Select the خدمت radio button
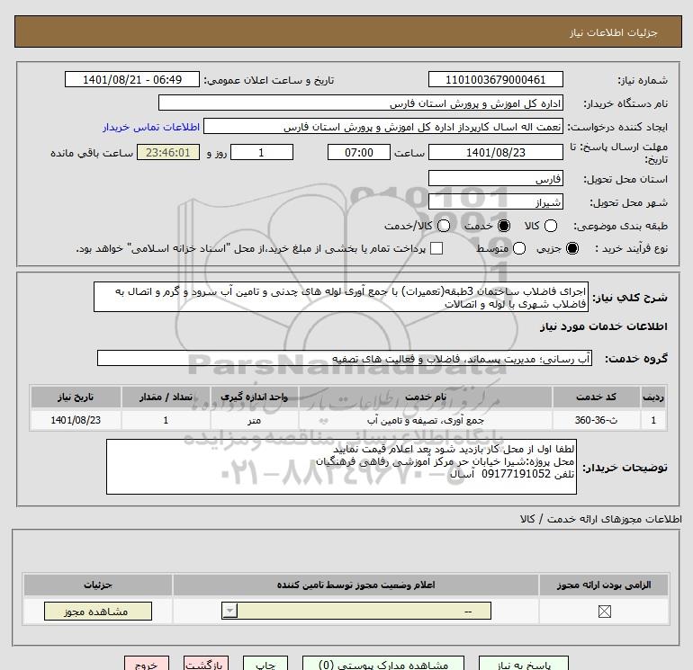This screenshot has width=693, height=670. [503, 226]
